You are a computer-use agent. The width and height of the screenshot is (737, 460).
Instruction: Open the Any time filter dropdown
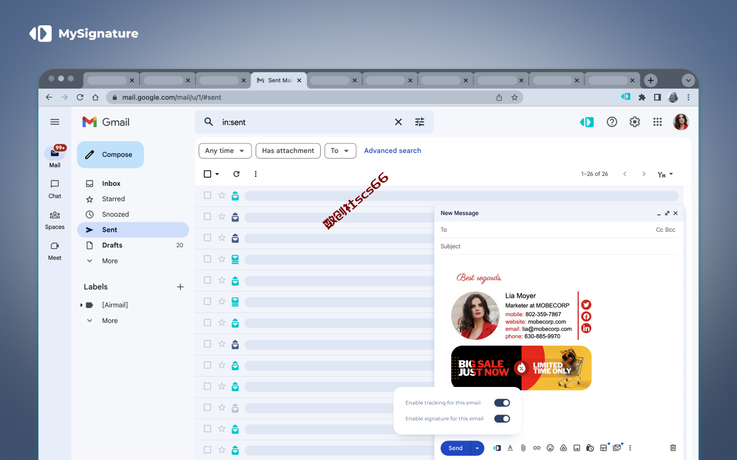(225, 151)
